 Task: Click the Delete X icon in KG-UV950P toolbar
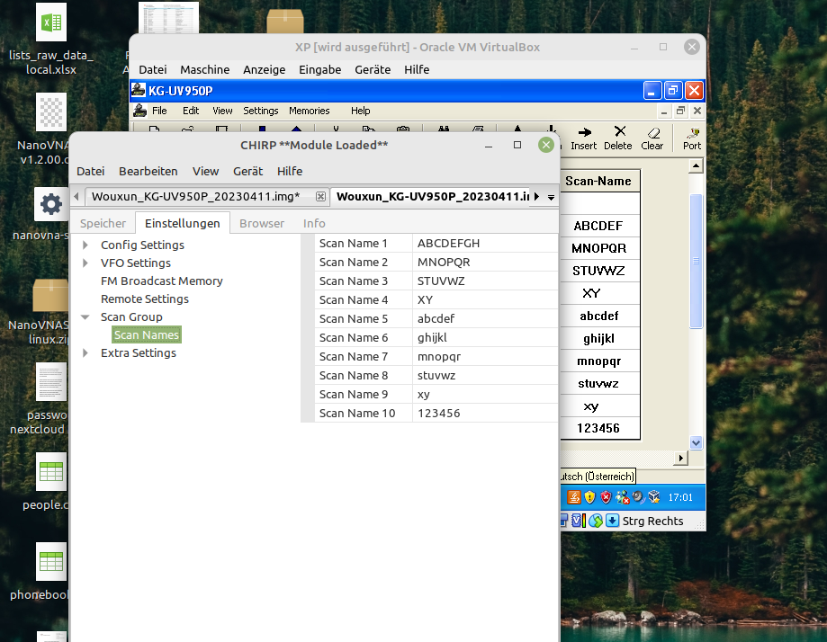click(620, 131)
